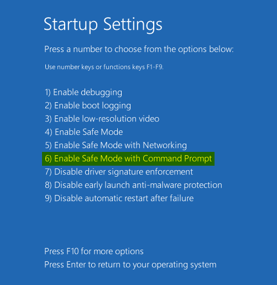Click the Startup Settings title

click(x=103, y=25)
